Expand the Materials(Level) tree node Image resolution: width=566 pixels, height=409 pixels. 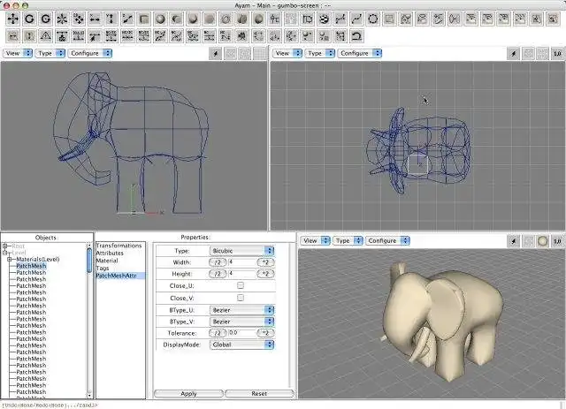10,260
